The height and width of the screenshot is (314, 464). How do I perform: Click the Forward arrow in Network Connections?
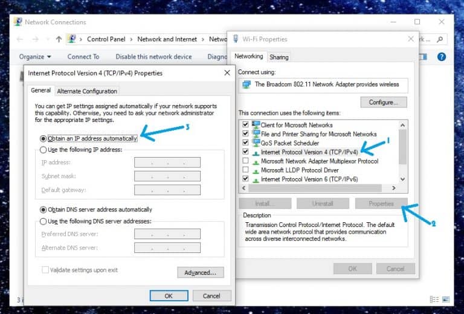coord(35,39)
